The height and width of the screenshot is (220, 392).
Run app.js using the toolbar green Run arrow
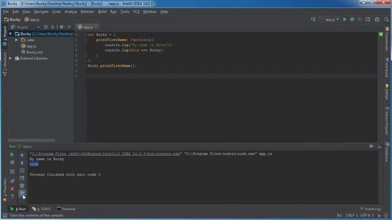point(345,20)
